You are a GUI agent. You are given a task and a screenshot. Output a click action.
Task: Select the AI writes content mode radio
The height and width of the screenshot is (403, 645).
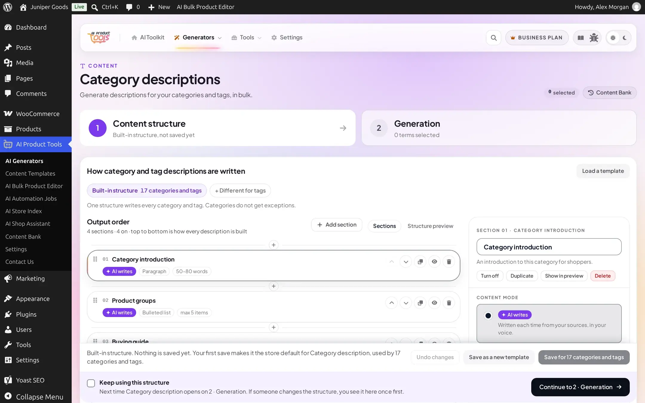[488, 315]
